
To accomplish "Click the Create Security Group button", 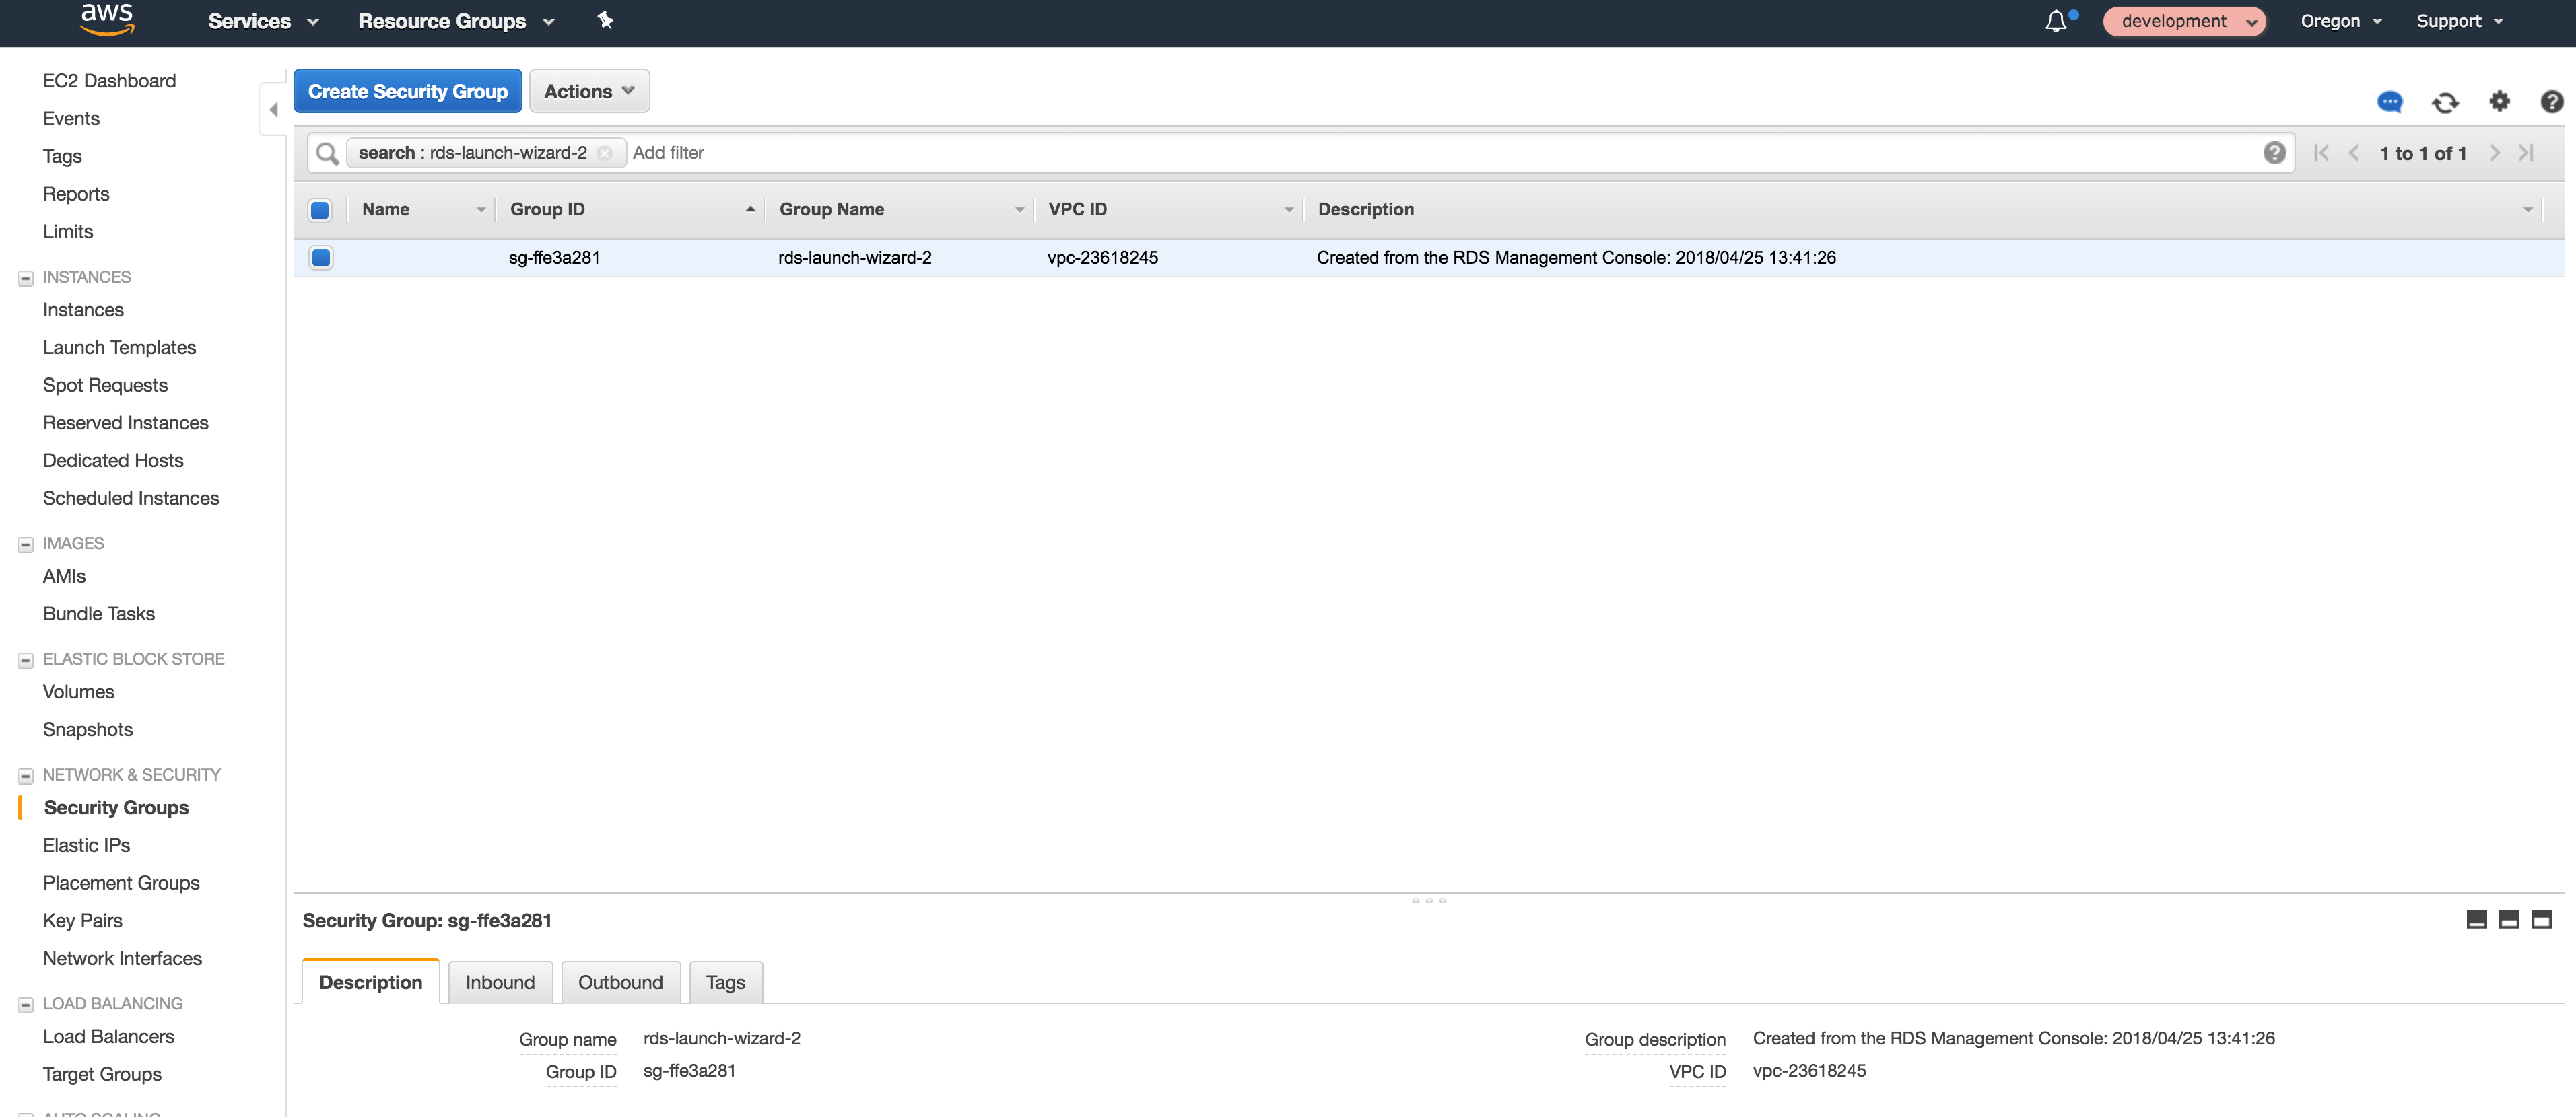I will [407, 91].
